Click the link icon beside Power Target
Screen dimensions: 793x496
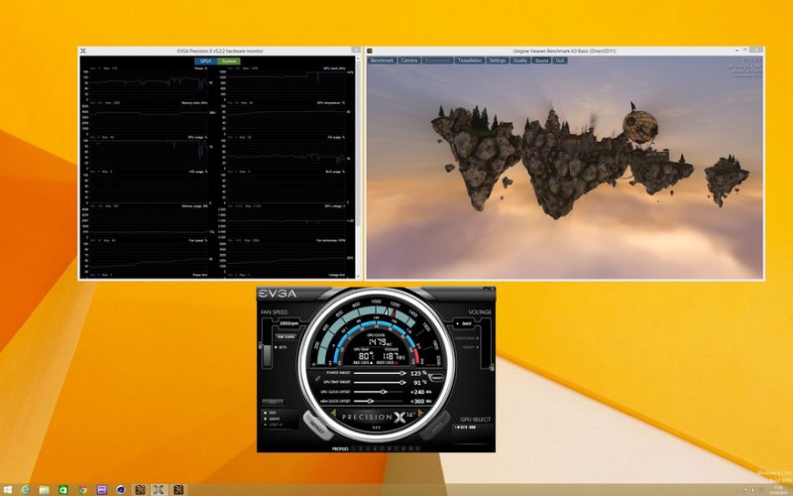(x=318, y=378)
